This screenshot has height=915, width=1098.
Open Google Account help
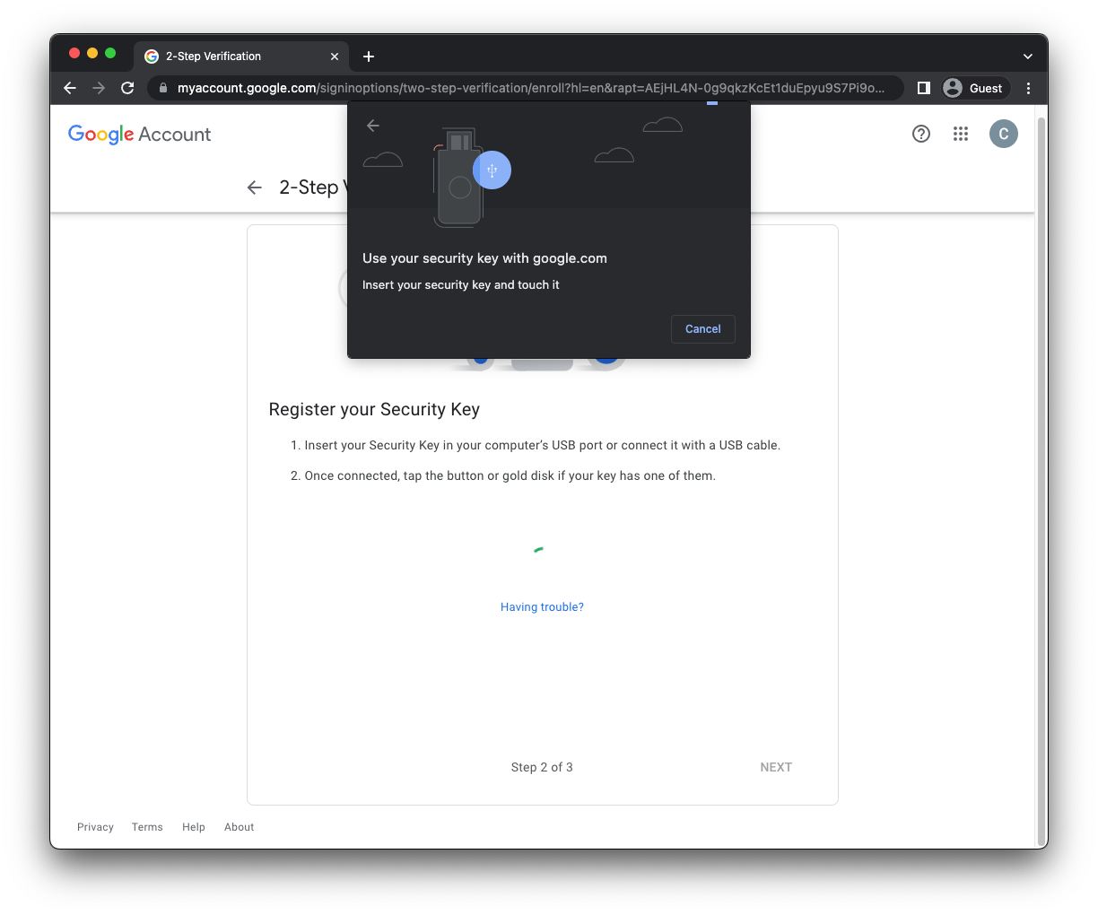[x=921, y=134]
